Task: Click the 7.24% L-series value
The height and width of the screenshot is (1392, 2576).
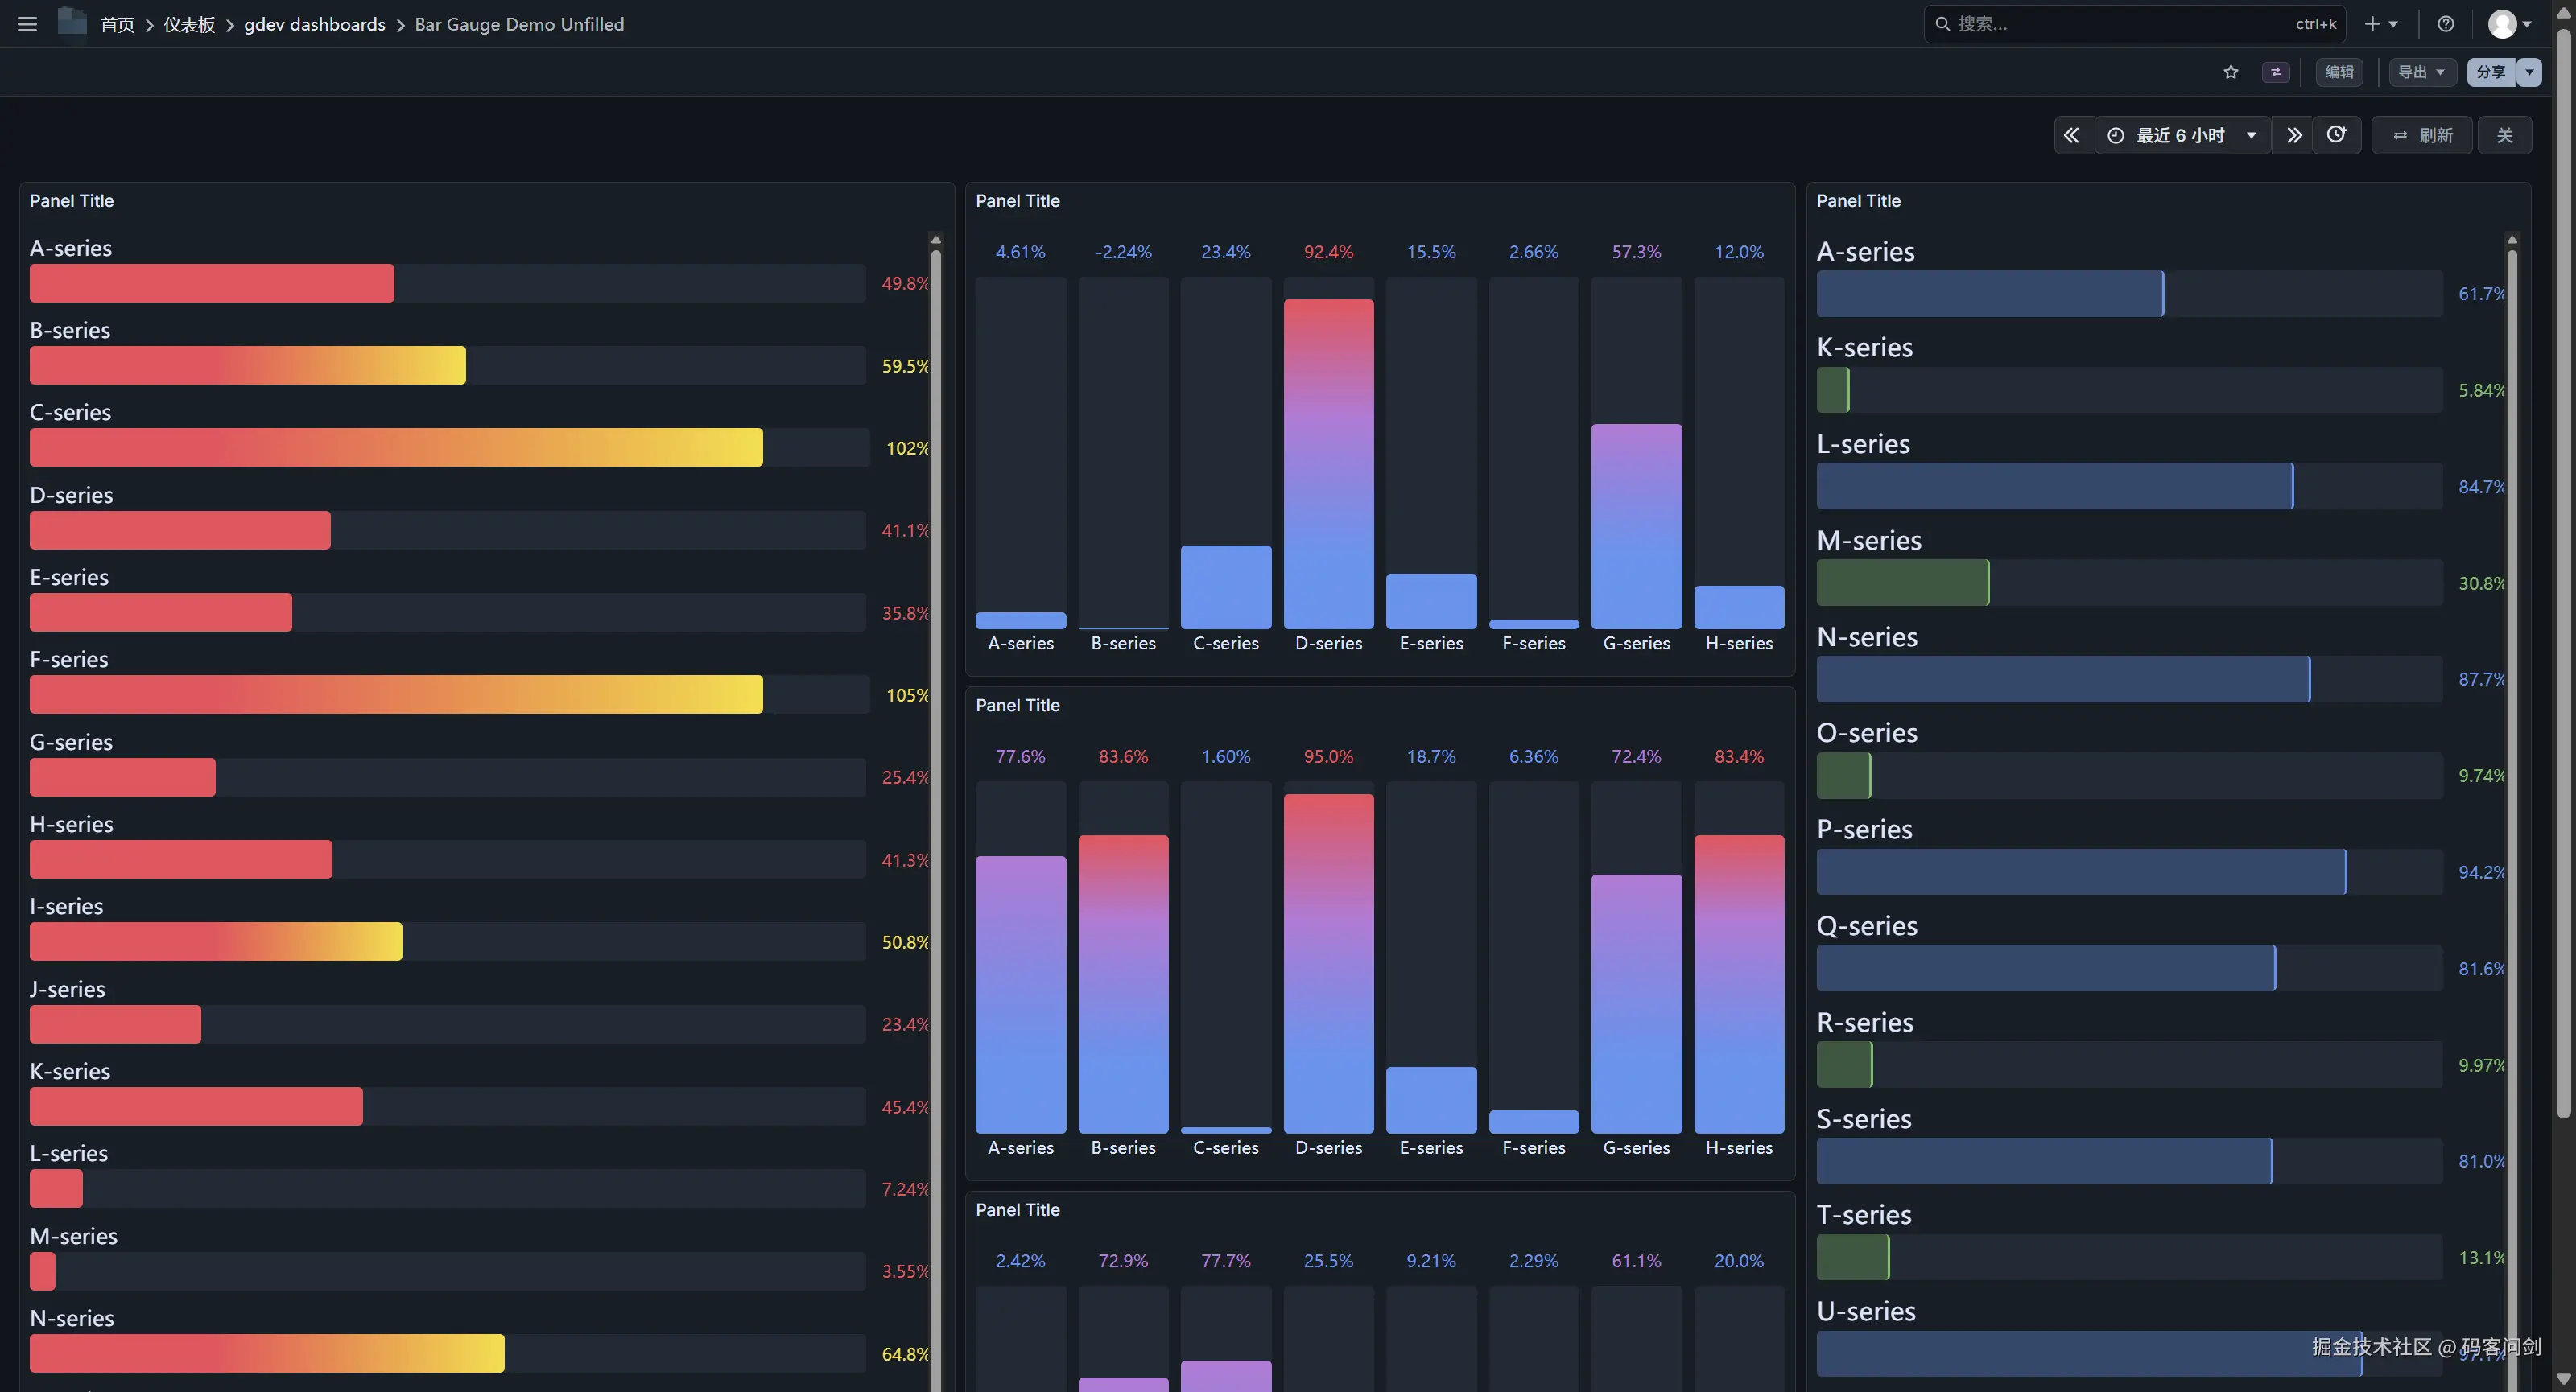Action: coord(905,1189)
